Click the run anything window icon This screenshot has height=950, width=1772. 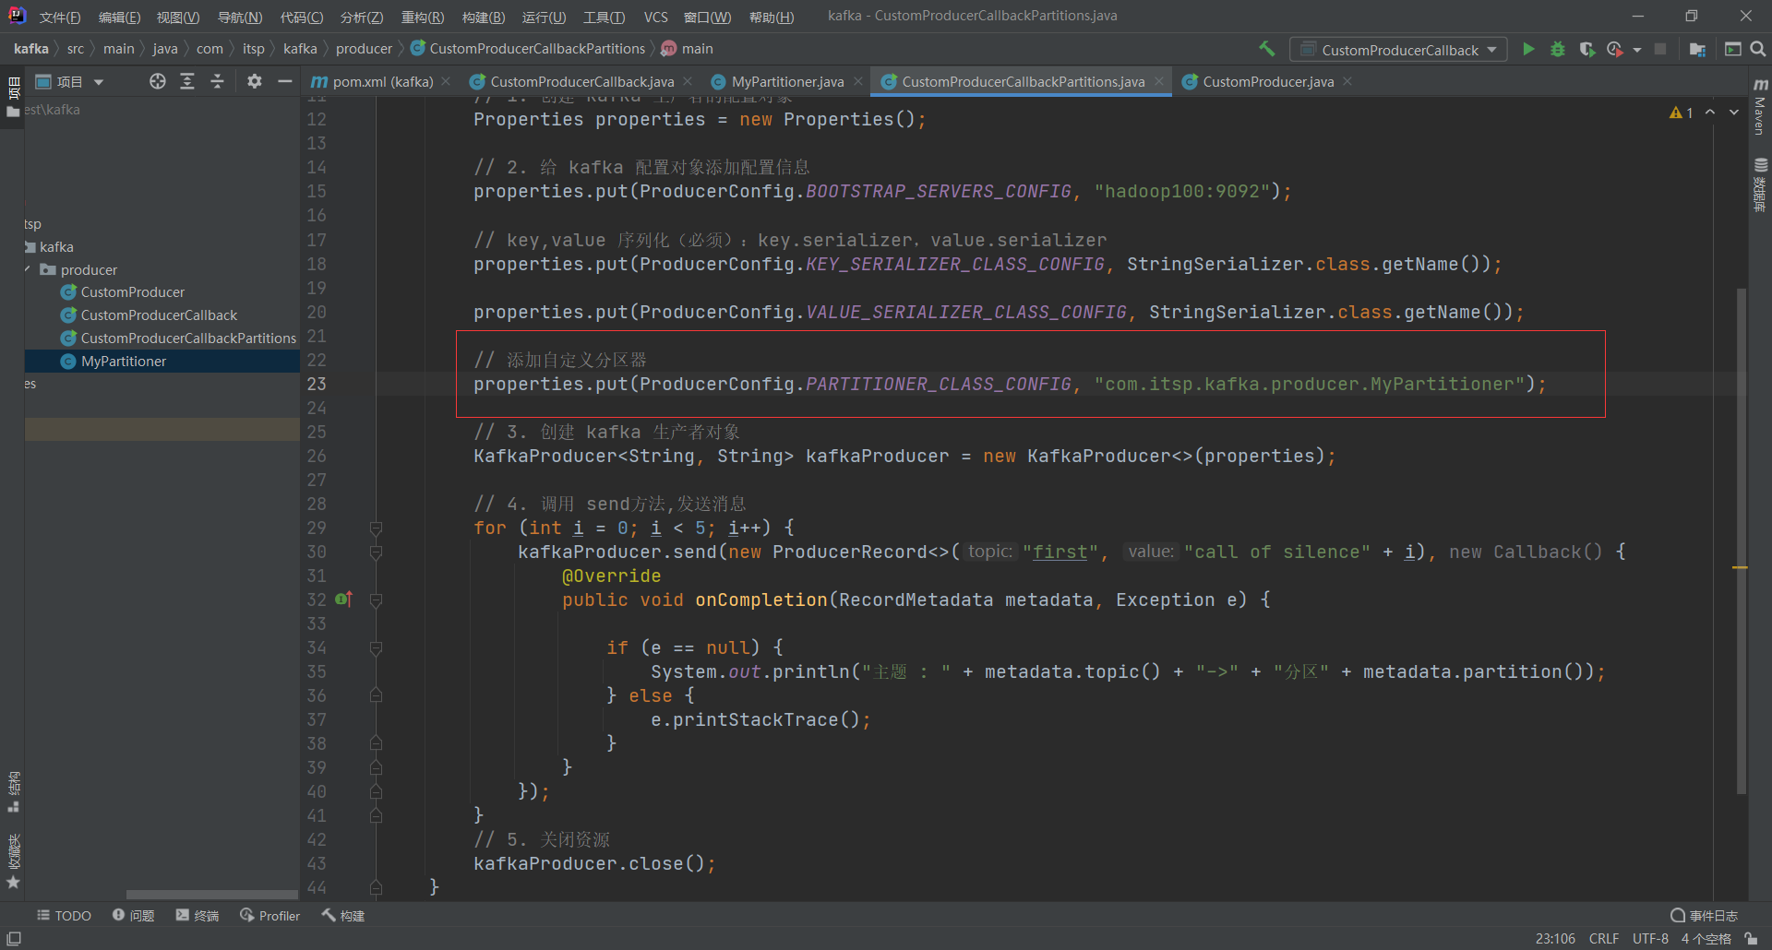(x=1732, y=49)
